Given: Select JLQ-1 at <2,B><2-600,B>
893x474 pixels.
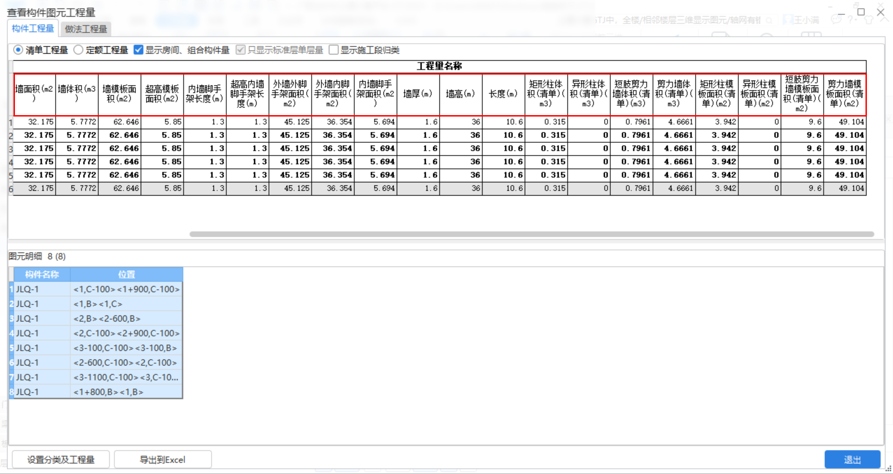Looking at the screenshot, I should pos(96,319).
